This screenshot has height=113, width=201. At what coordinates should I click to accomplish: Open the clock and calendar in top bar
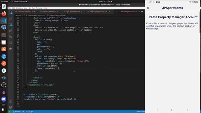click(104, 1)
